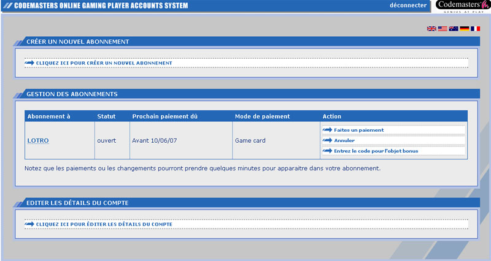The image size is (491, 261).
Task: Choose the Australian flag language option
Action: coord(454,29)
